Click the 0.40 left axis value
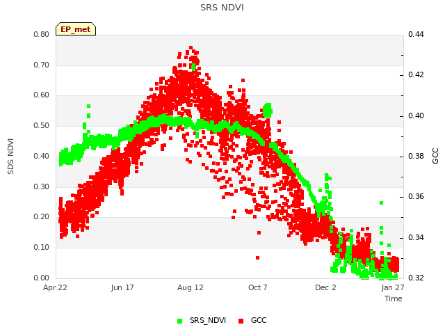Image resolution: width=445 pixels, height=334 pixels. tap(42, 156)
